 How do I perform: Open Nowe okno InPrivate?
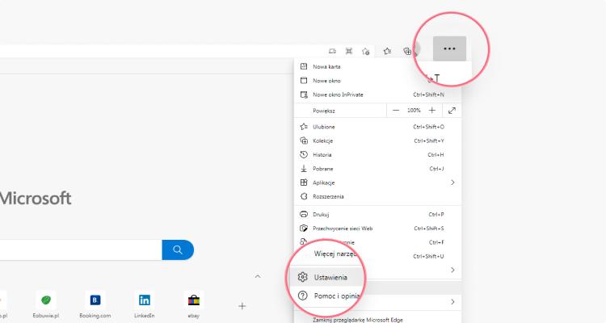click(377, 94)
